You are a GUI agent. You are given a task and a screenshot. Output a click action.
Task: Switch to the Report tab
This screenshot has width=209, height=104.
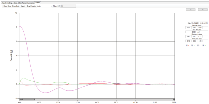(4, 3)
